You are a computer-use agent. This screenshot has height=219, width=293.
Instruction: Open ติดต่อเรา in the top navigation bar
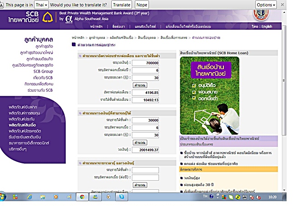coord(119,26)
